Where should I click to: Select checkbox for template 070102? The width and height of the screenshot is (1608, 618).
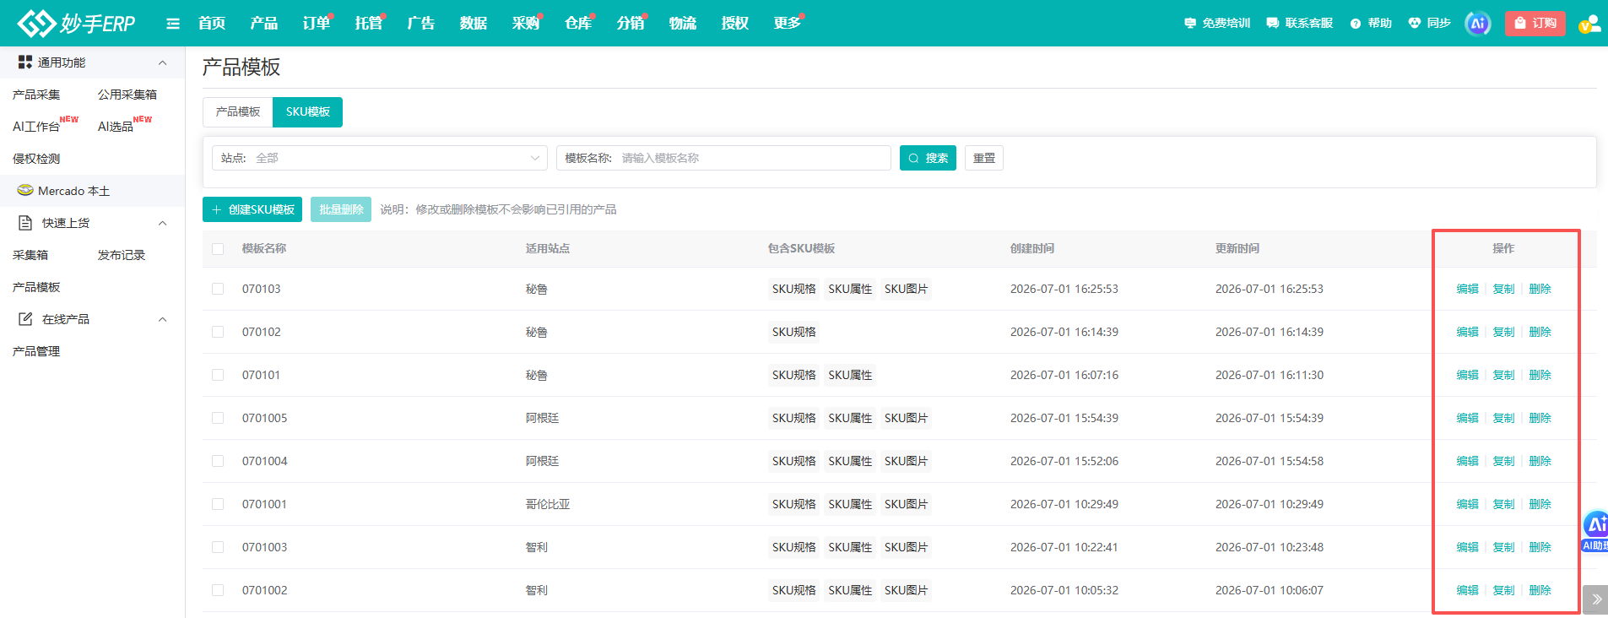218,332
